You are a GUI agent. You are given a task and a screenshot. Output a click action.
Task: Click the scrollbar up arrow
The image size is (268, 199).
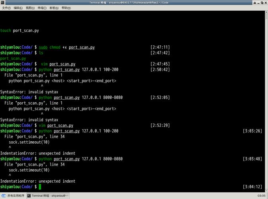tap(266, 13)
